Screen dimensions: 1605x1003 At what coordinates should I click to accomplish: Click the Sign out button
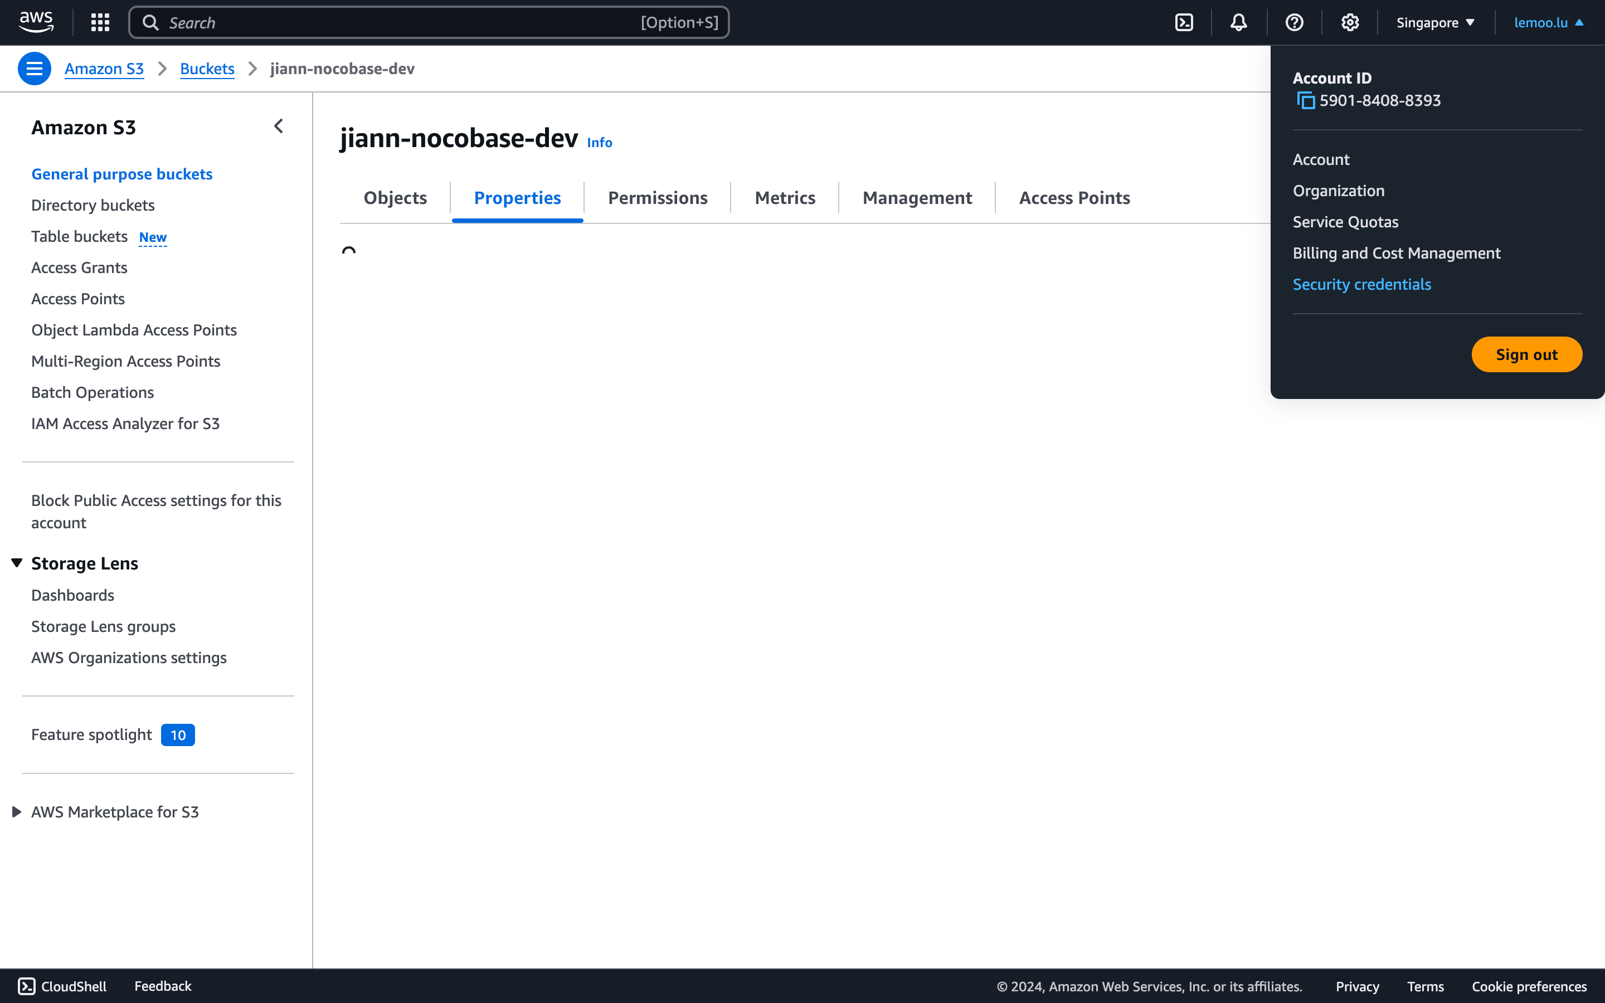(x=1526, y=354)
